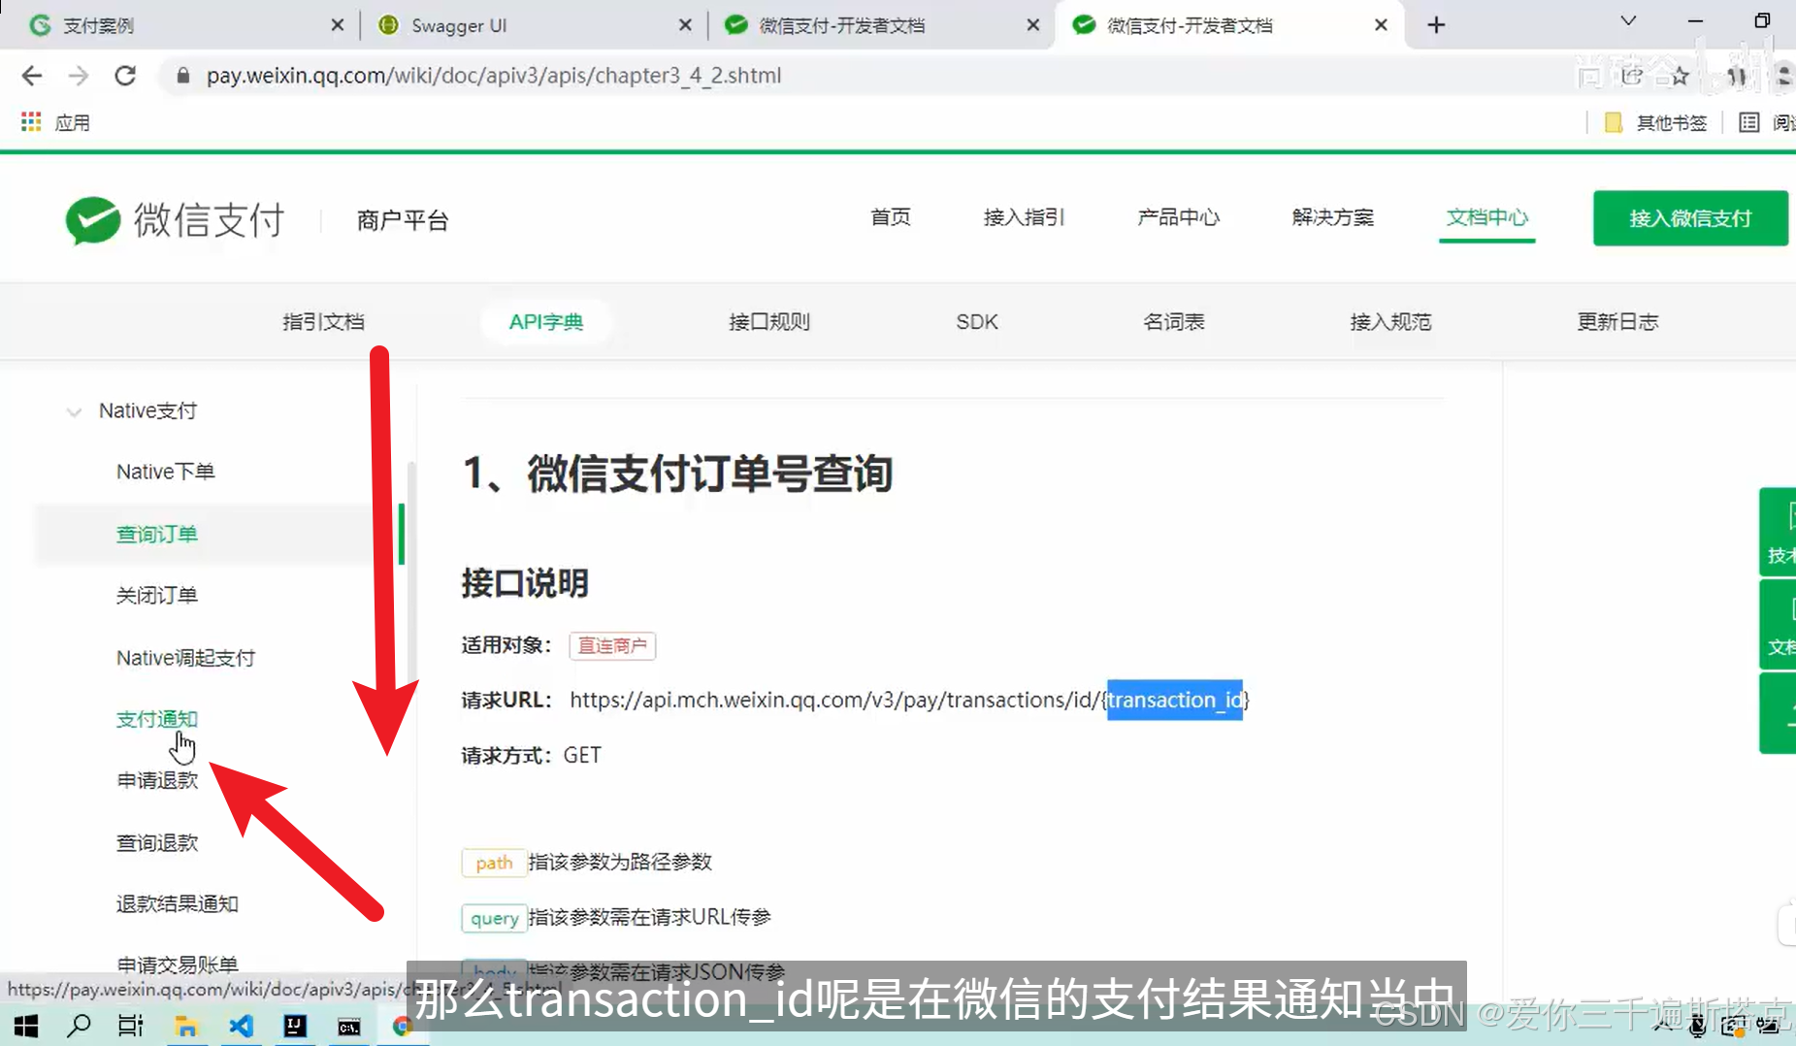The image size is (1796, 1046).
Task: Open 解决方案 in the top navigation
Action: tap(1332, 217)
